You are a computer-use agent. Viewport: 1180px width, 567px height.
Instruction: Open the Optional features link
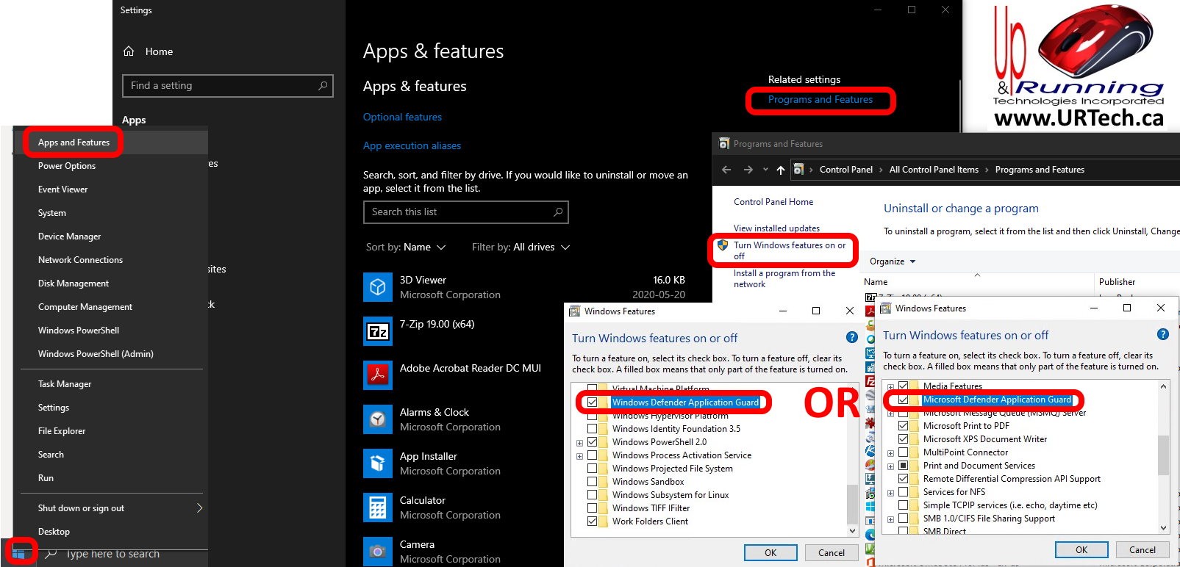402,117
